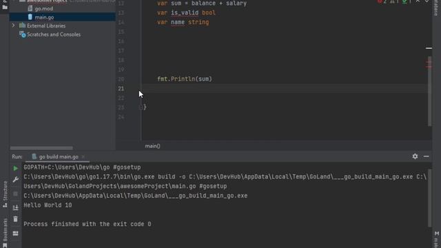
Task: Click the editor vertical scrollbar thumb
Action: click(429, 92)
